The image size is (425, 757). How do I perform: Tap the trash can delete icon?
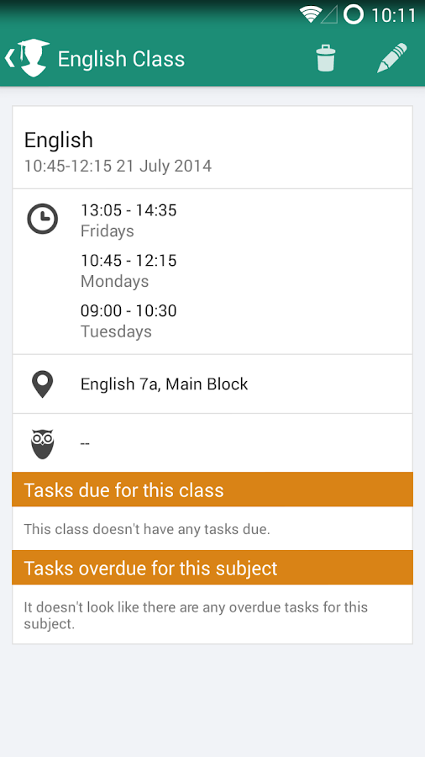(326, 58)
